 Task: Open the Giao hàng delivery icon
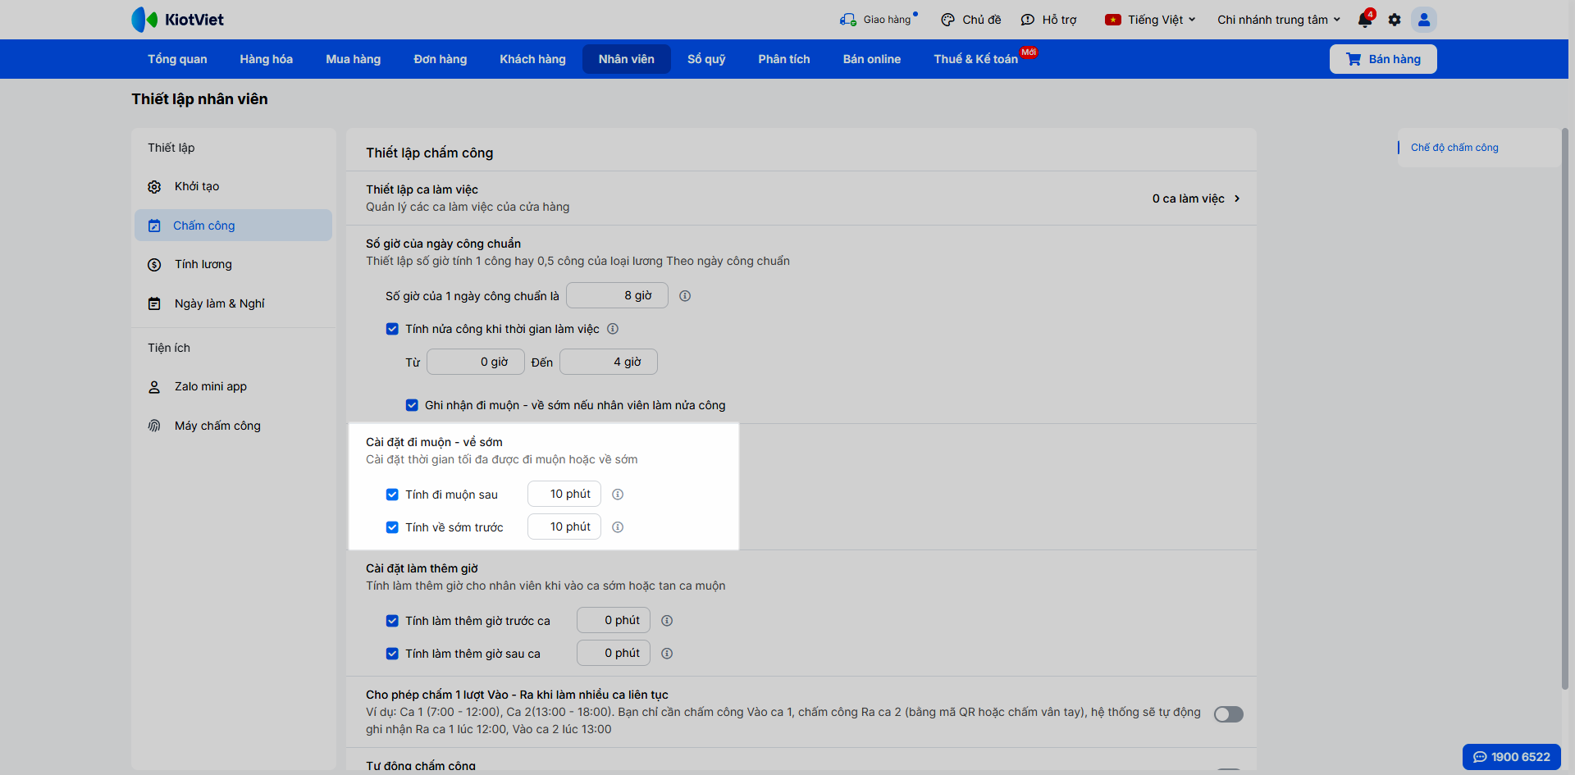[847, 20]
